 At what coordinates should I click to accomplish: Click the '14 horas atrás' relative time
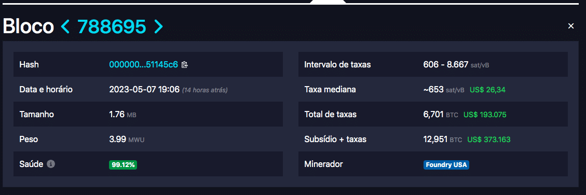click(205, 90)
